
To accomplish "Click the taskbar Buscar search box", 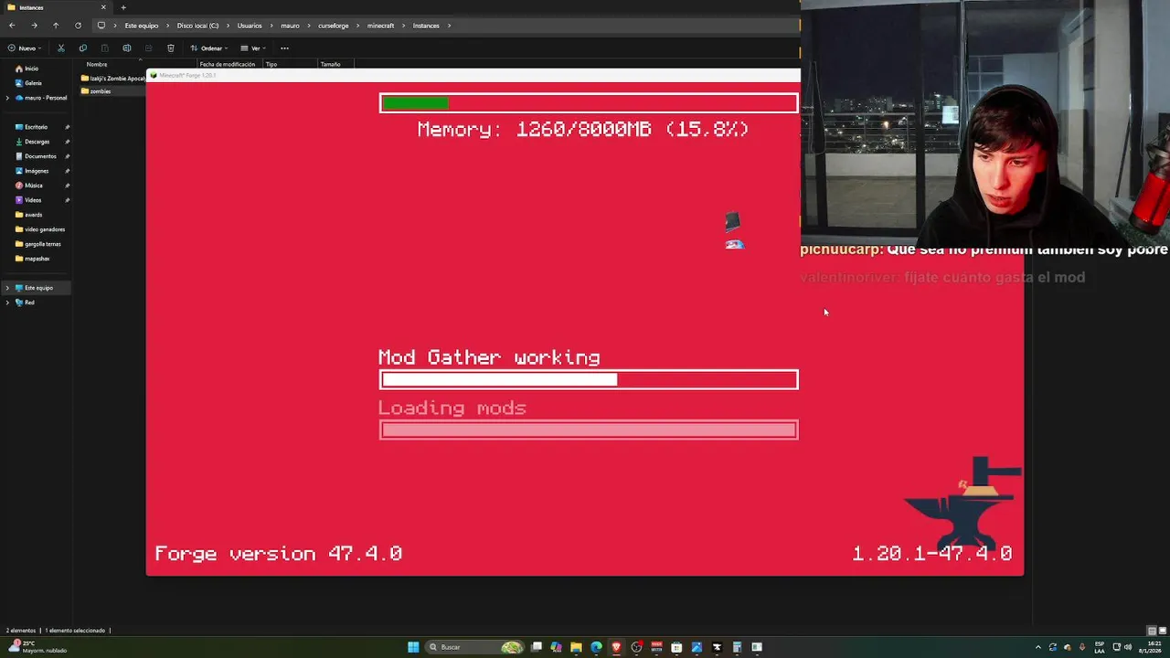I will tap(476, 647).
